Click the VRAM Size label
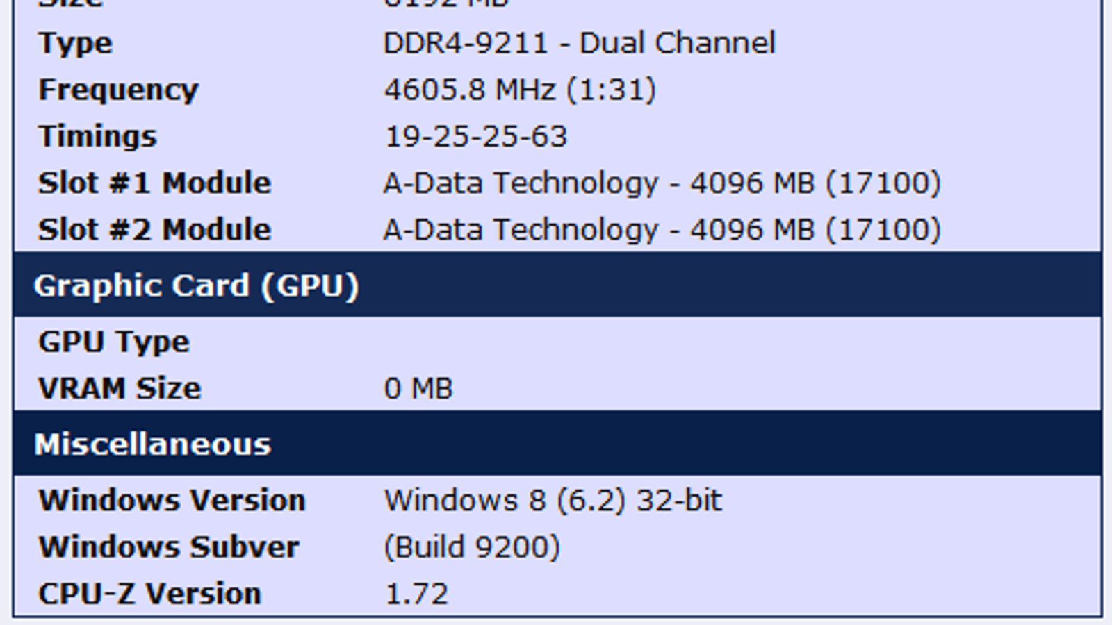1112x625 pixels. click(x=120, y=388)
